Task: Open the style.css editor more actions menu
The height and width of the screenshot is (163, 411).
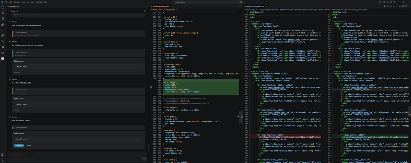Action: pos(240,6)
